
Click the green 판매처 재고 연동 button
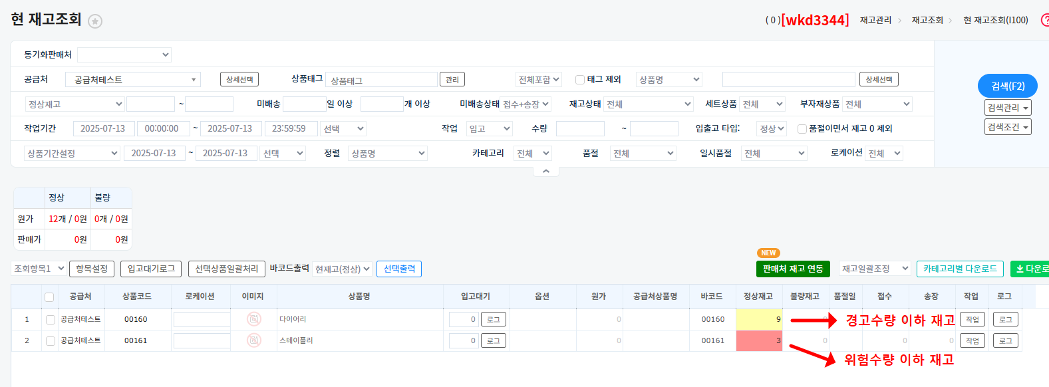click(x=793, y=269)
